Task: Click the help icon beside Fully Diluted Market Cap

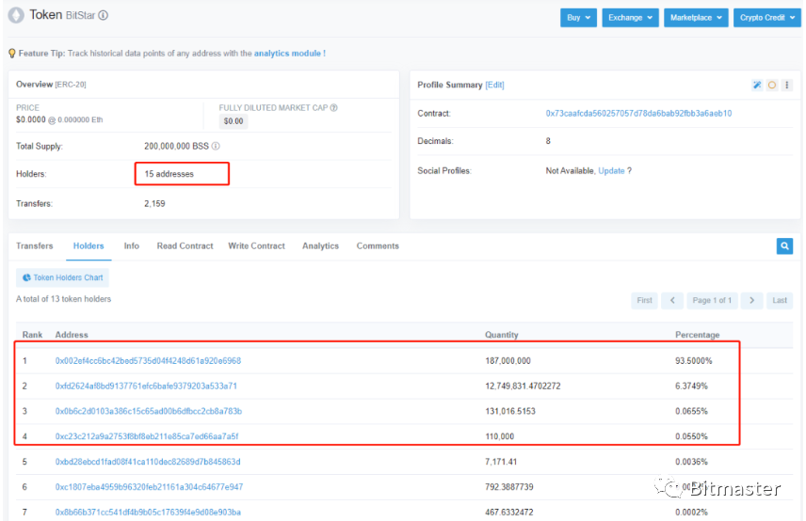Action: tap(333, 108)
